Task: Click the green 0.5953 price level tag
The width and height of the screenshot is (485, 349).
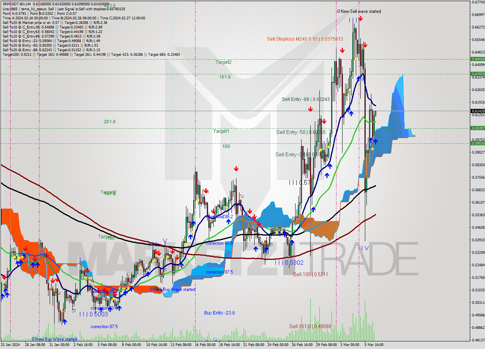Action: [x=477, y=143]
